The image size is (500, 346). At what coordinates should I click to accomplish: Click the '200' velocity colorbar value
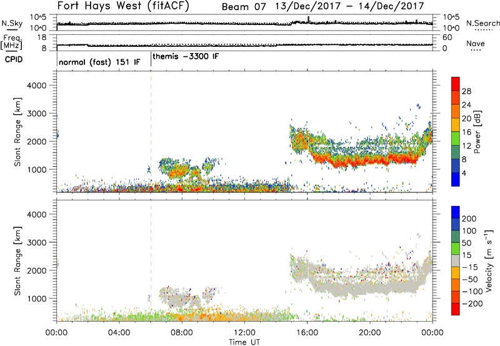(469, 219)
